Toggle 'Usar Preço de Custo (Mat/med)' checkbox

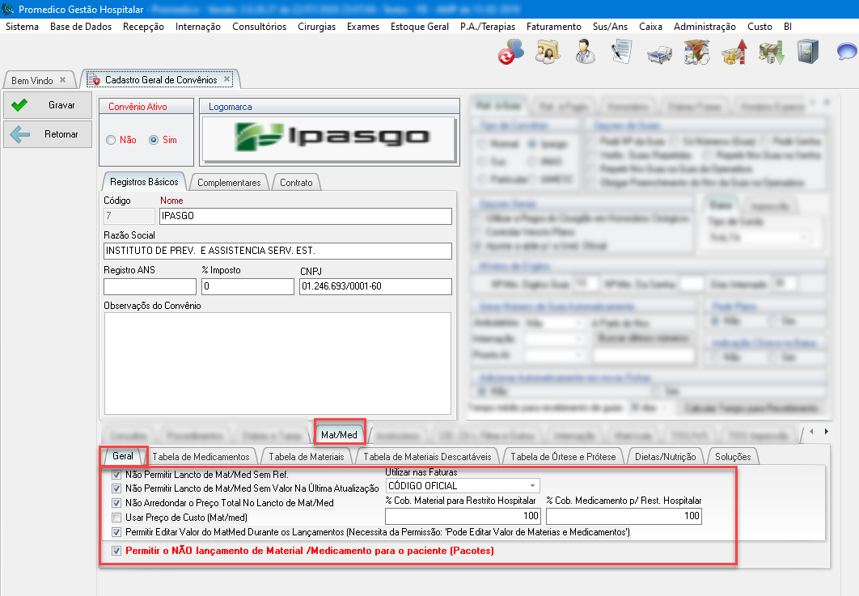coord(118,518)
